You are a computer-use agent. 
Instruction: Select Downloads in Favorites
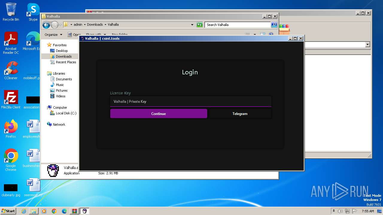tap(63, 56)
